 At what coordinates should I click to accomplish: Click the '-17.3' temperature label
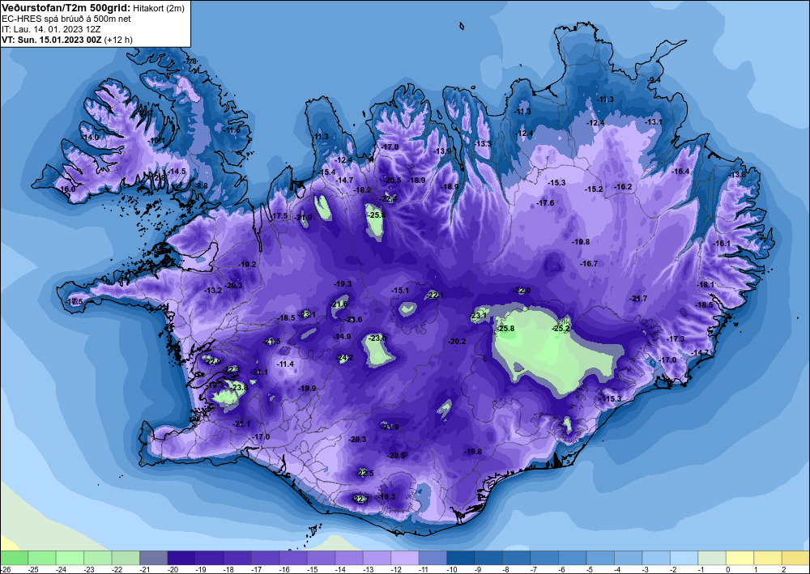pyautogui.click(x=676, y=338)
